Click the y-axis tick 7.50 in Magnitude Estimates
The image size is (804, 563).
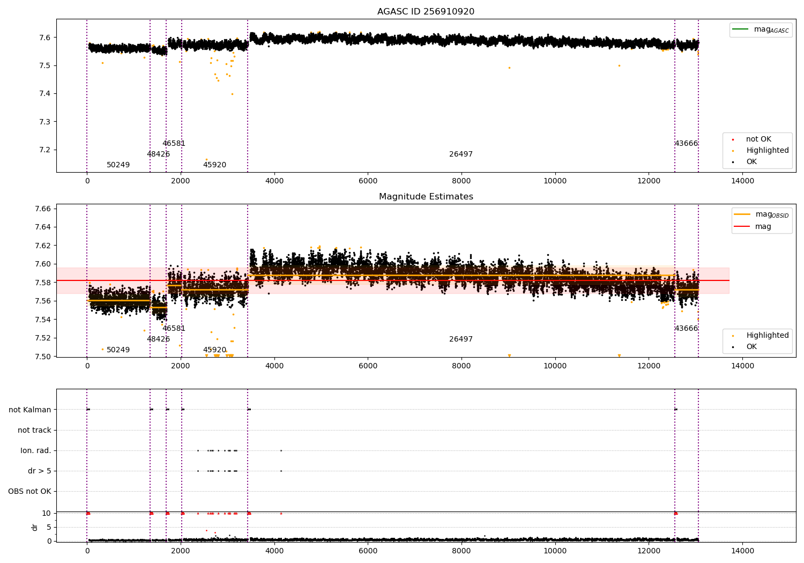coord(43,357)
